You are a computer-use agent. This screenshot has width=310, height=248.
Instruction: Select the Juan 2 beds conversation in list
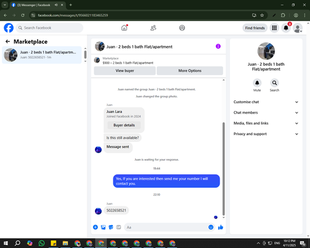(x=42, y=55)
